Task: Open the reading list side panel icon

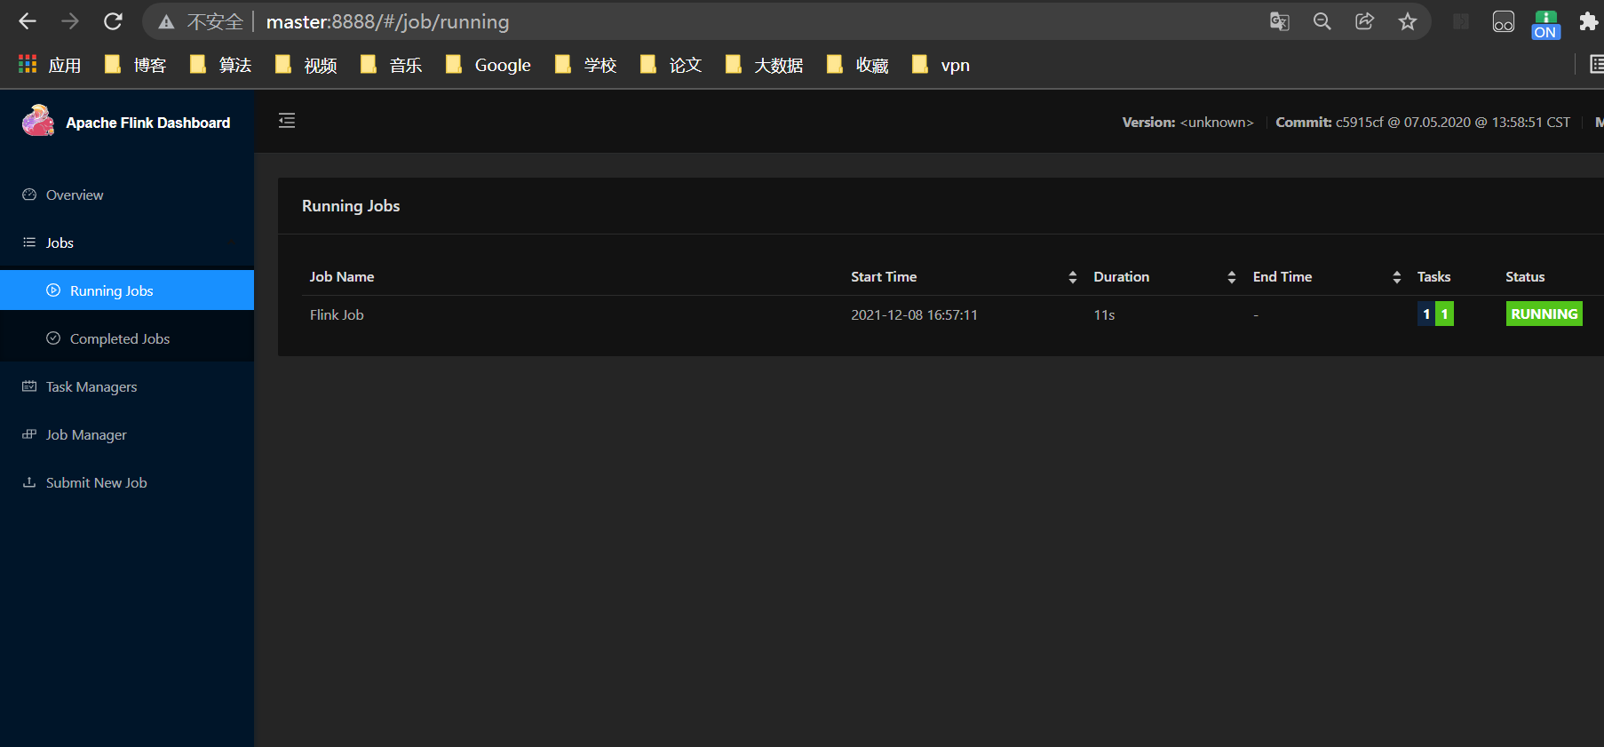Action: (x=1596, y=64)
